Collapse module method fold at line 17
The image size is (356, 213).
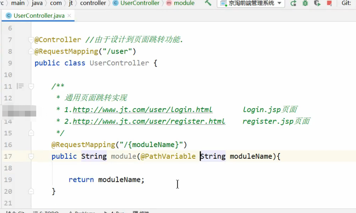click(x=31, y=156)
